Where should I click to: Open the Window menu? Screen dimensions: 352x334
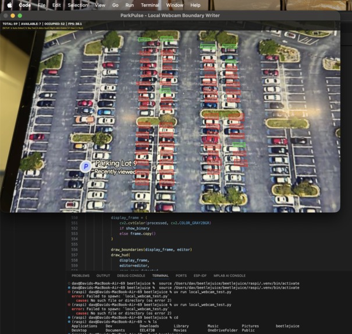[175, 5]
